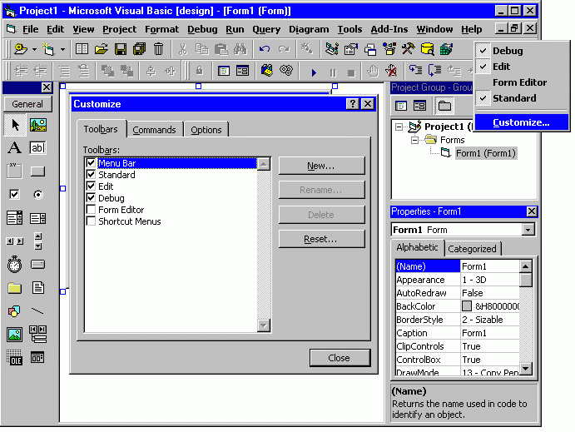Viewport: 575px width, 432px height.
Task: Select the Image tool in toolbox
Action: [15, 334]
